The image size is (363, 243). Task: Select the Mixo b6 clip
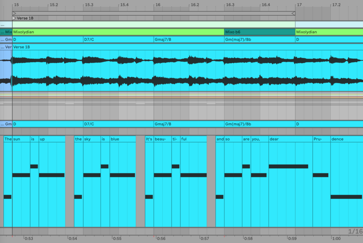click(259, 32)
